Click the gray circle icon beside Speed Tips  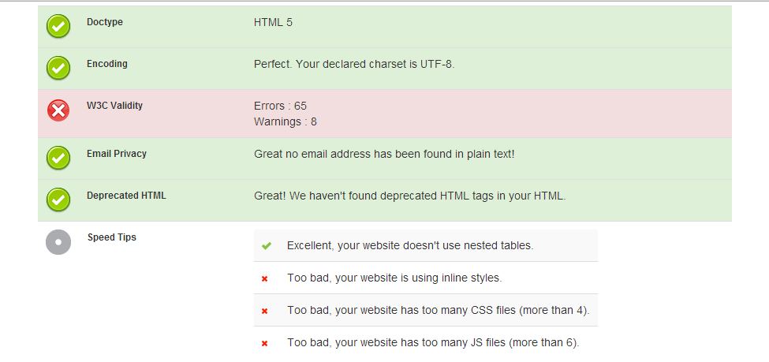(x=58, y=242)
